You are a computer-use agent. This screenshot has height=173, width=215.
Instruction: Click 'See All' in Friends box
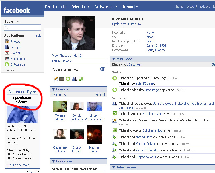click(x=100, y=95)
